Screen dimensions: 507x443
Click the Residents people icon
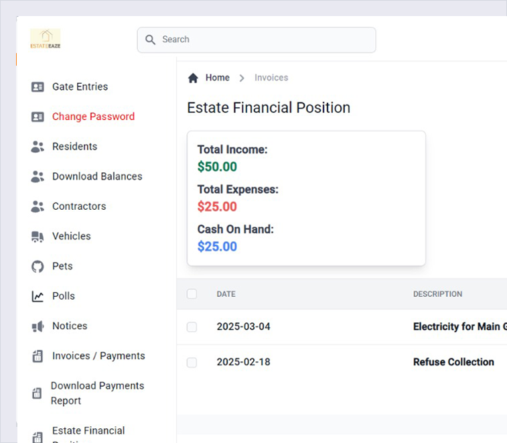38,147
